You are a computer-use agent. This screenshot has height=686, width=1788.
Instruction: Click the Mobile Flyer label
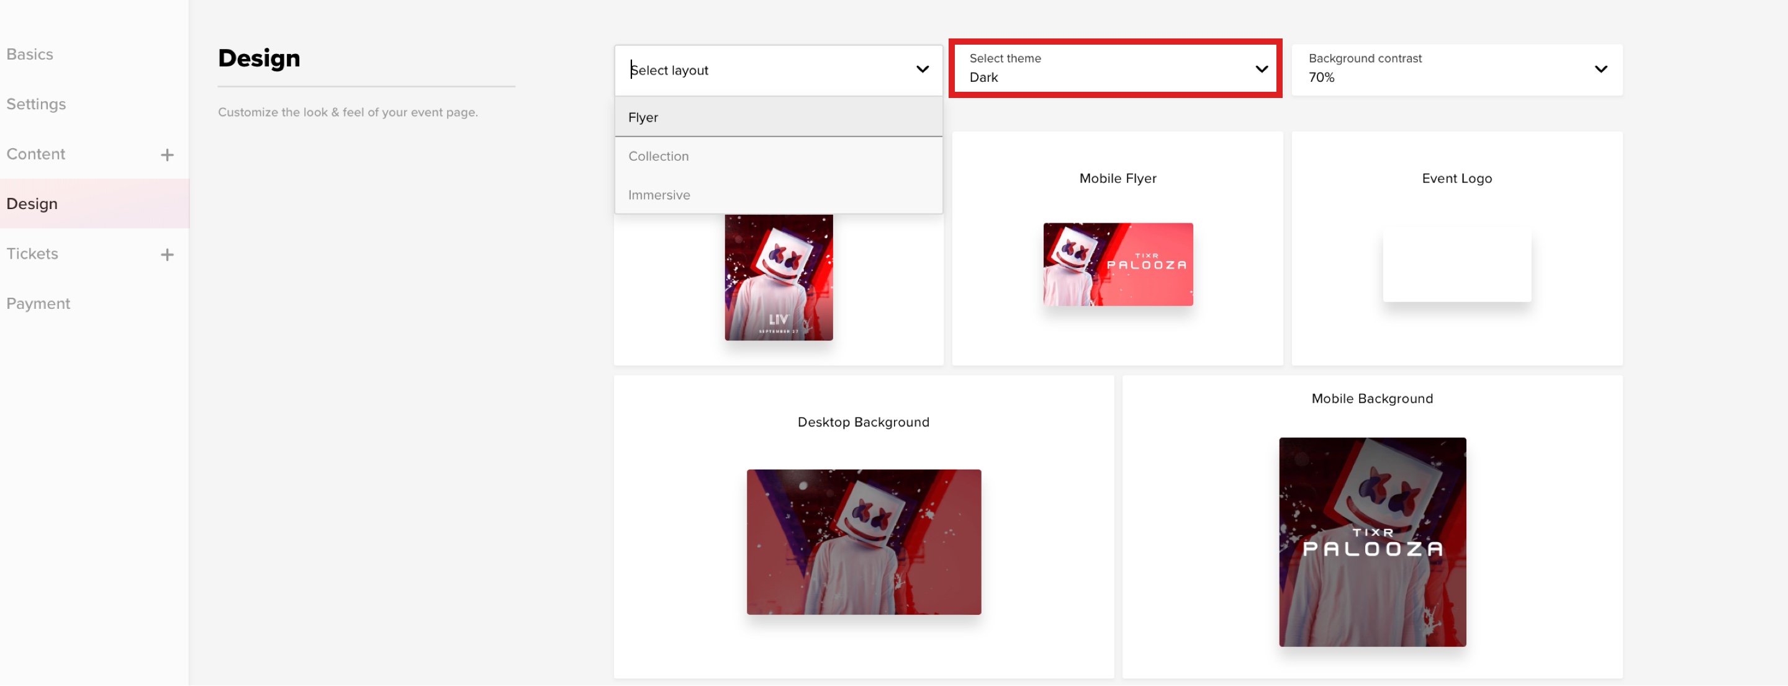click(1118, 178)
